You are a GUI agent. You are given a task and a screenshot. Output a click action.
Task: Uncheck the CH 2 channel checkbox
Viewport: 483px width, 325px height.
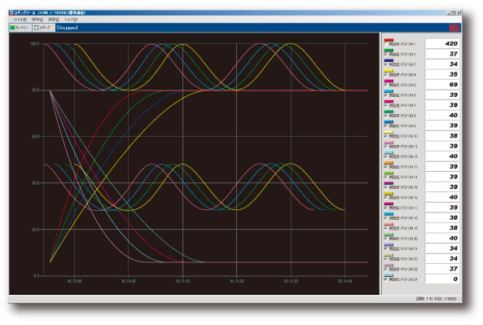[386, 55]
